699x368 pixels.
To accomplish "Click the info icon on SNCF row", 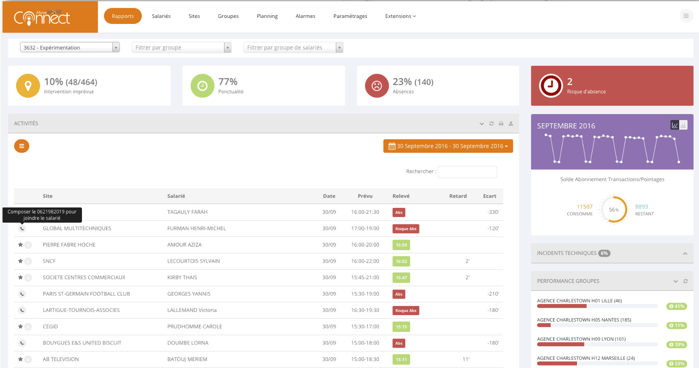I will (x=28, y=261).
